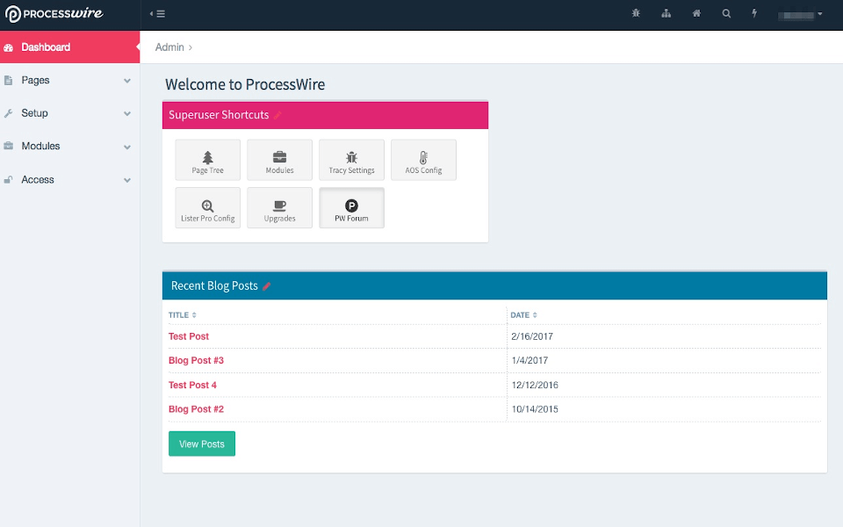This screenshot has height=527, width=843.
Task: Expand Pages using its chevron arrow
Action: (127, 81)
